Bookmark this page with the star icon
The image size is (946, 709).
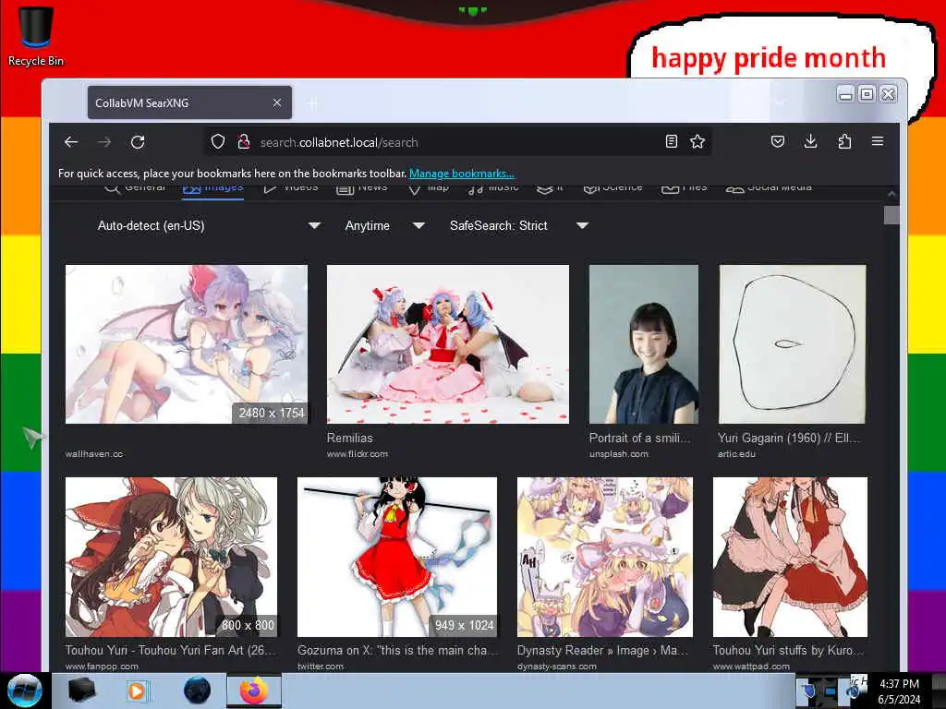[x=697, y=141]
